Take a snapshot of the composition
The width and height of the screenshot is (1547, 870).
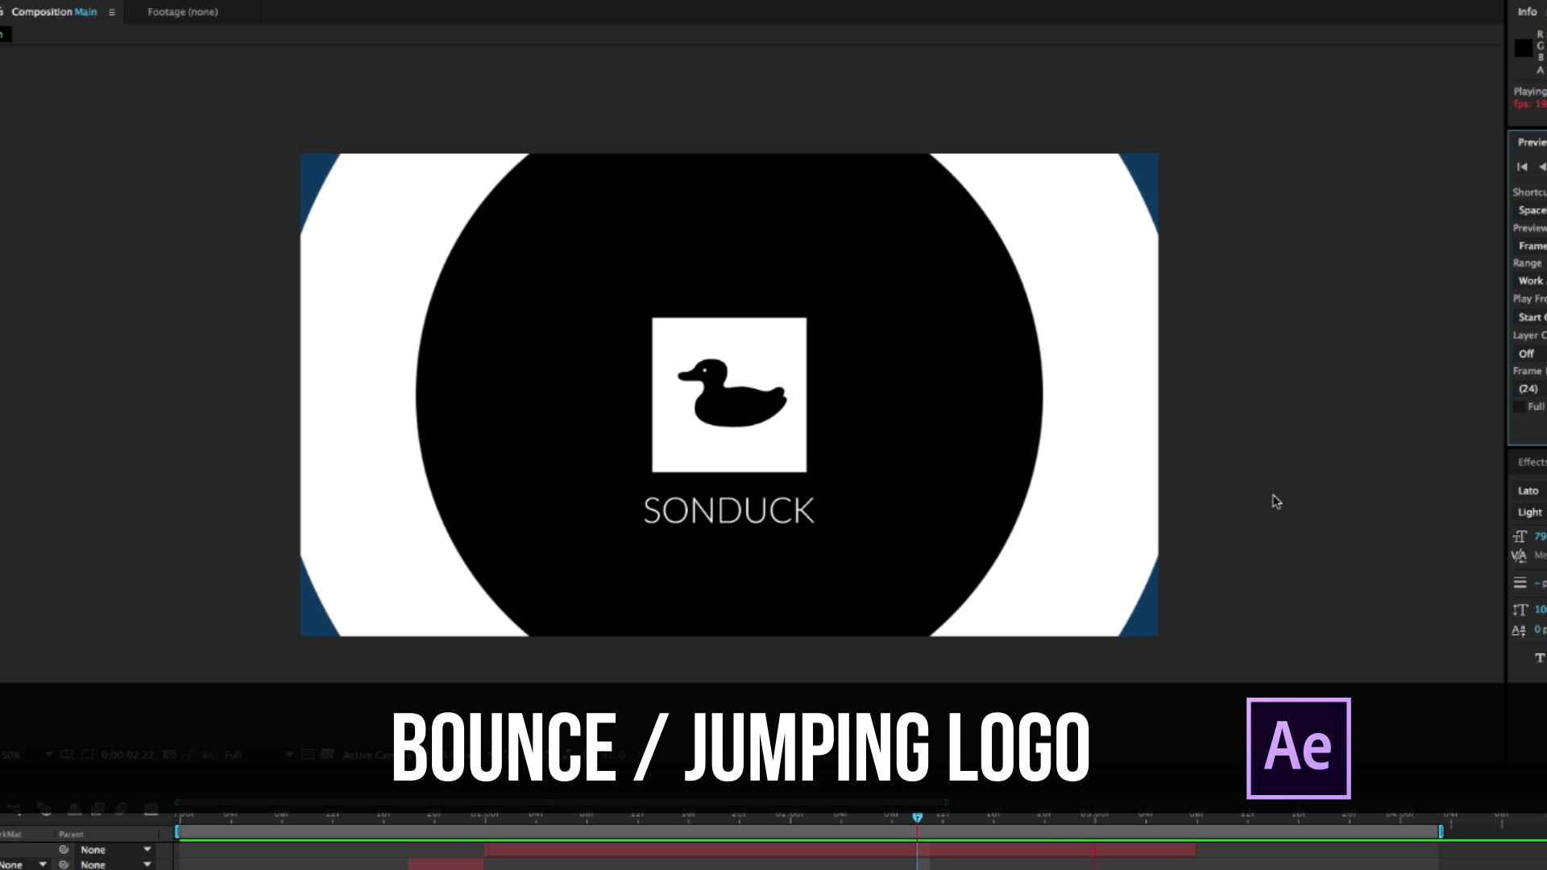[169, 755]
